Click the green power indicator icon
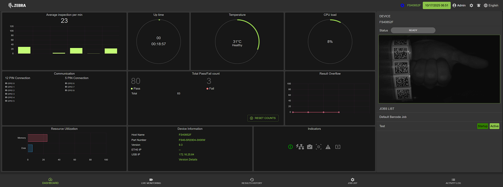Image resolution: width=503 pixels, height=187 pixels. [x=290, y=147]
